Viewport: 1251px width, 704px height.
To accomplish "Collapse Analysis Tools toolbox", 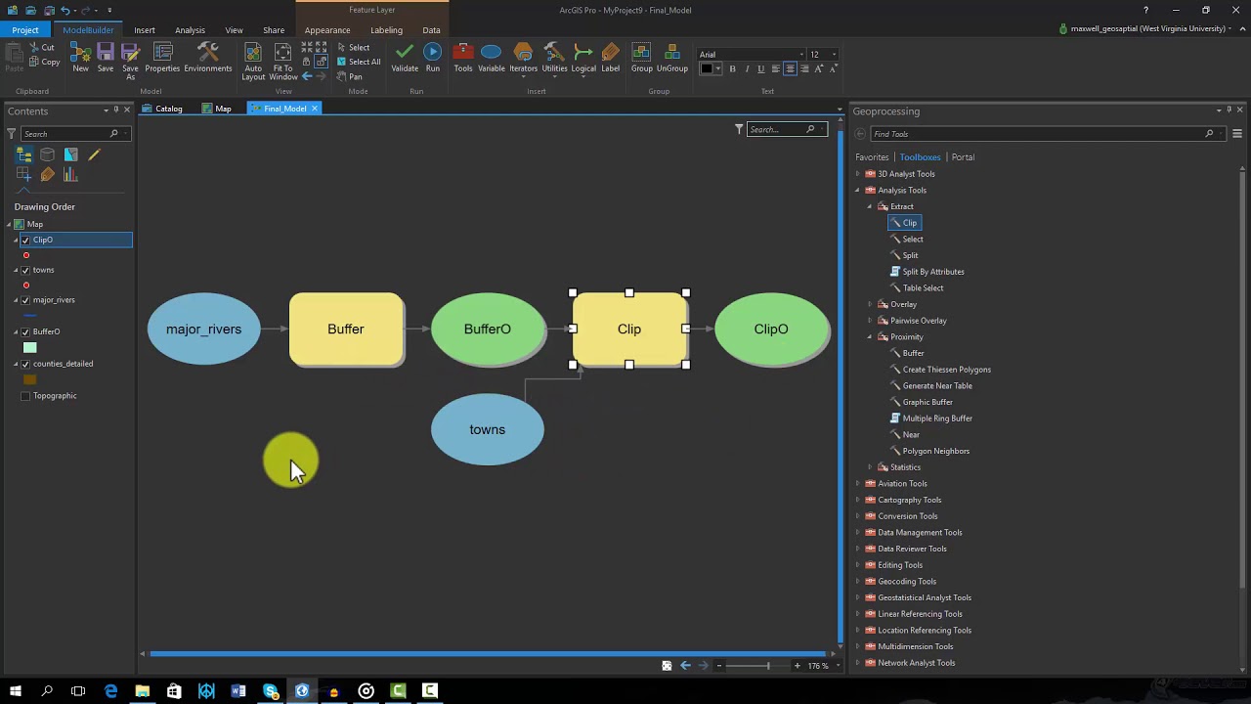I will pos(858,191).
